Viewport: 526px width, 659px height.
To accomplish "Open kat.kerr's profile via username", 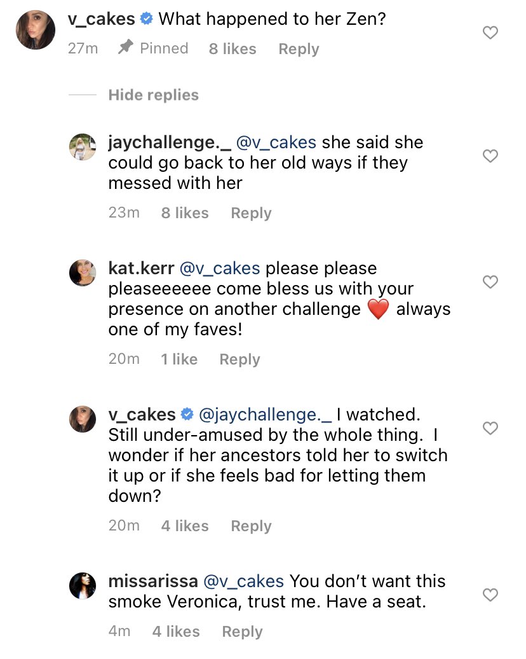I will [141, 268].
